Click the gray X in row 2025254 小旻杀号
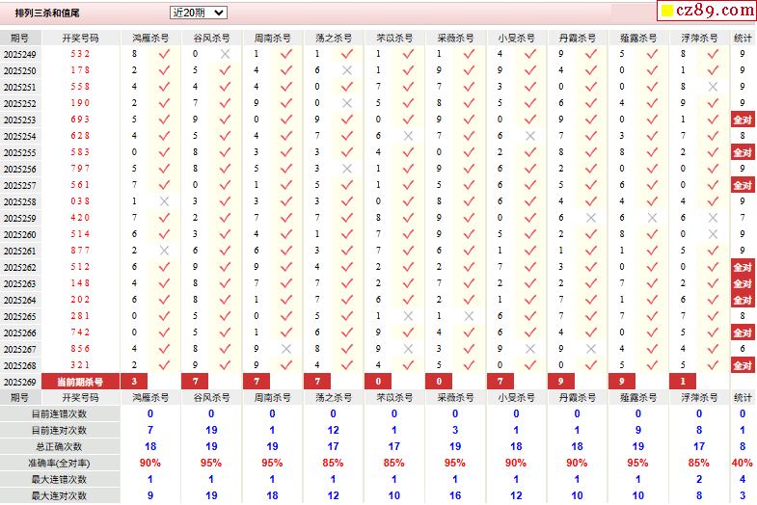757x505 pixels. 530,136
